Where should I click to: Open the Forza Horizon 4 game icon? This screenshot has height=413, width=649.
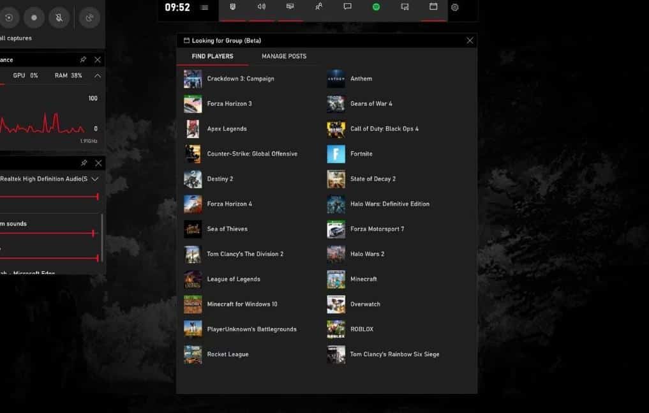click(193, 204)
